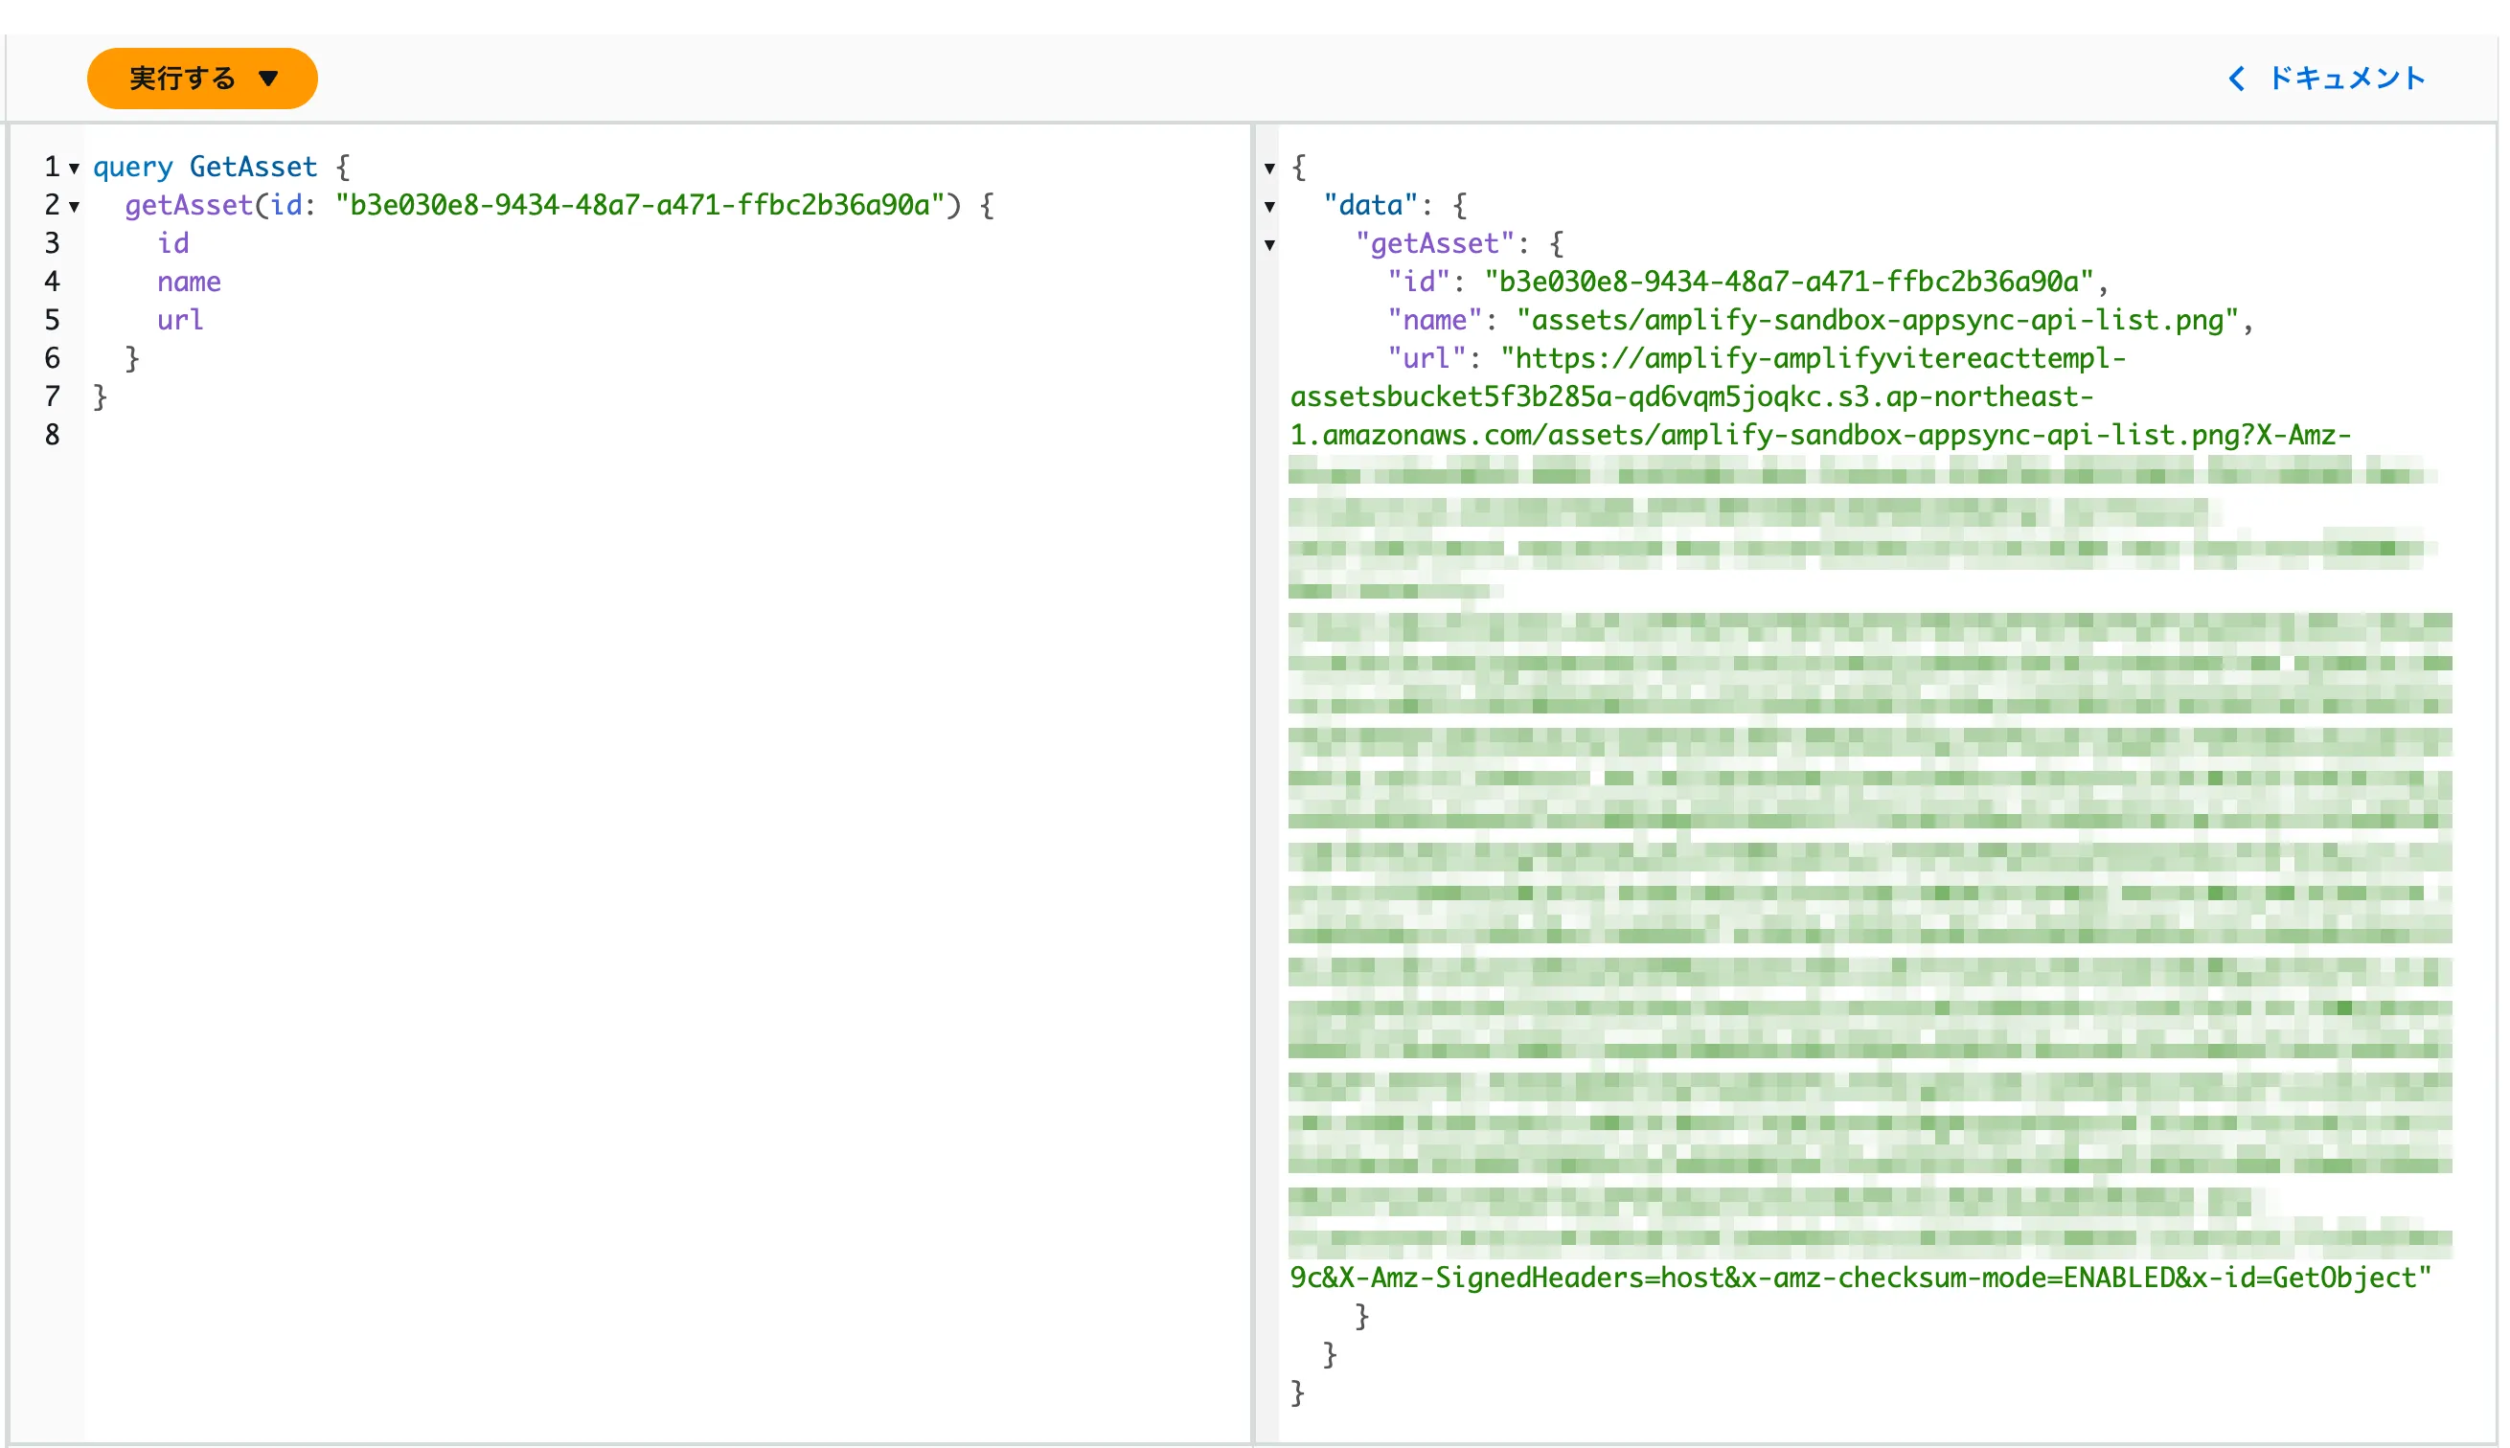The height and width of the screenshot is (1448, 2510).
Task: Click the chevron icon beside ドキュメント
Action: 2236,79
